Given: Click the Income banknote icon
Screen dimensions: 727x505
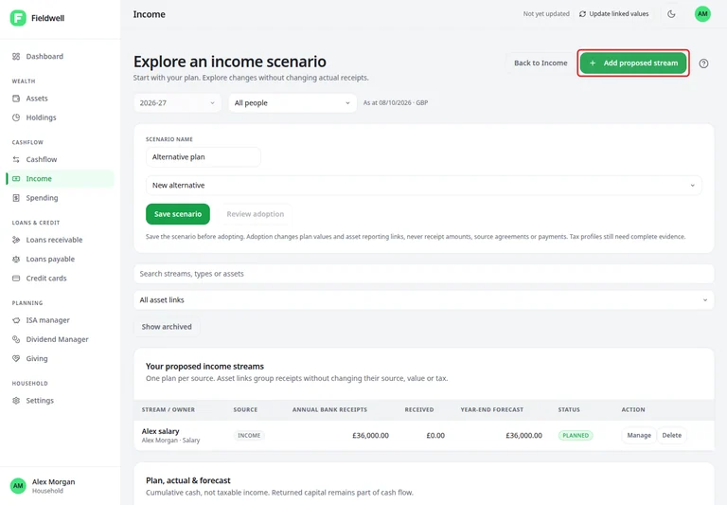Looking at the screenshot, I should (x=16, y=179).
